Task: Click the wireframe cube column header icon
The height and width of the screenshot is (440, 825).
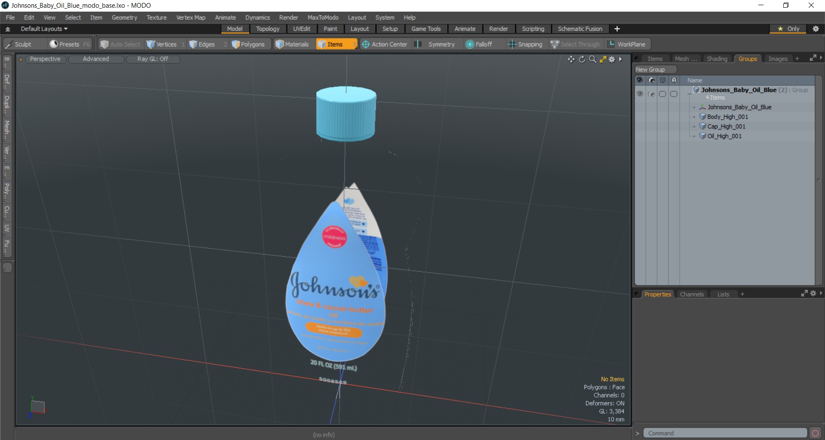Action: tap(663, 80)
